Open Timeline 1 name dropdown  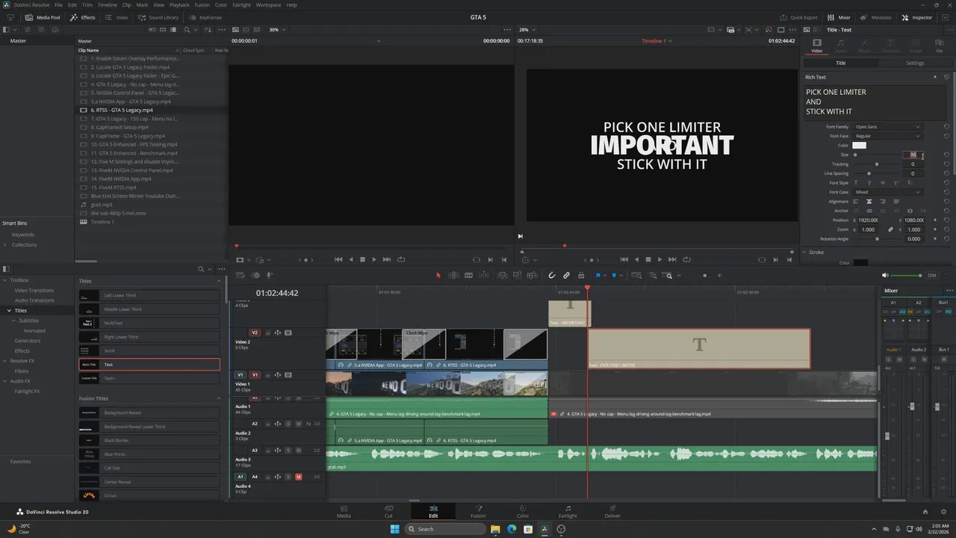[657, 41]
